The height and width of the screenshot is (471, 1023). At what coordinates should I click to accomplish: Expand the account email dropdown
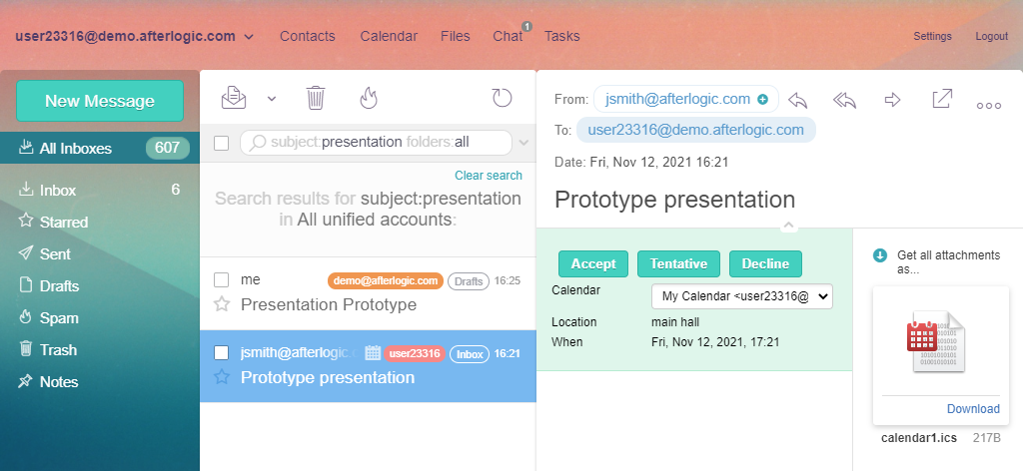[249, 37]
